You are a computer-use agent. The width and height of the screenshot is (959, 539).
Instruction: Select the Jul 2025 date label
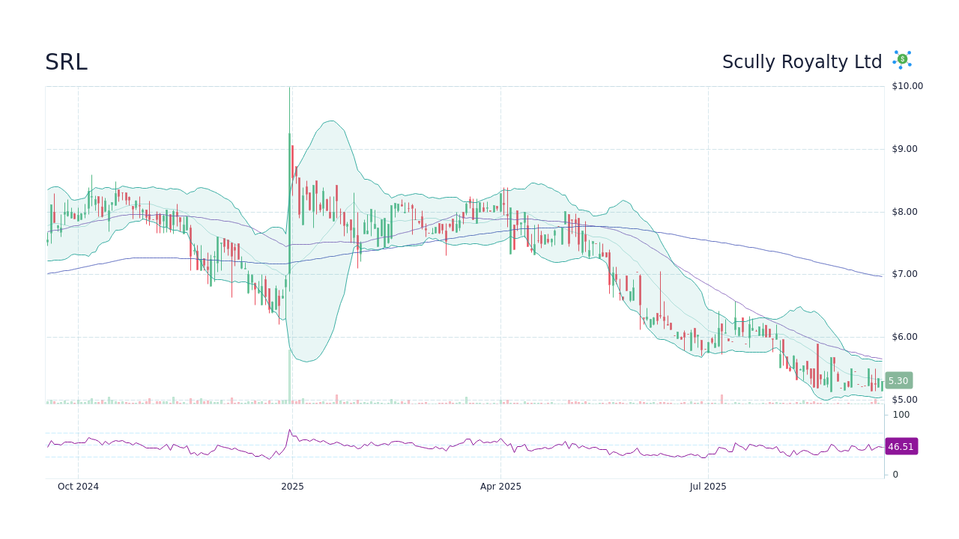709,487
